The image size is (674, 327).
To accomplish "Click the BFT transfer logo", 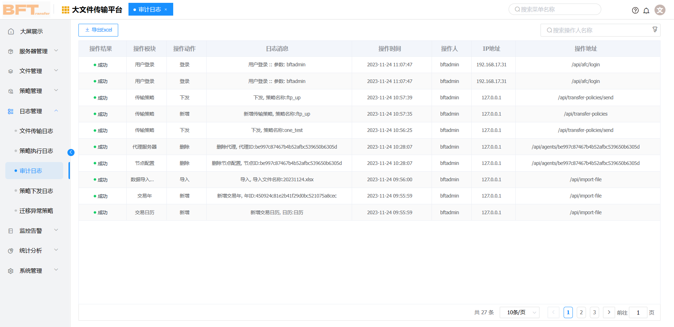I will click(27, 10).
